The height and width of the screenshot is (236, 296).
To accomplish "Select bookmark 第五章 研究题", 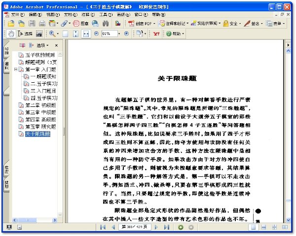I will [40, 127].
